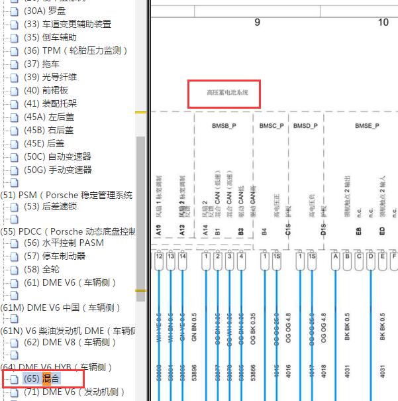Click page icon beside (45E) 后盖
398x401 pixels.
click(15, 144)
